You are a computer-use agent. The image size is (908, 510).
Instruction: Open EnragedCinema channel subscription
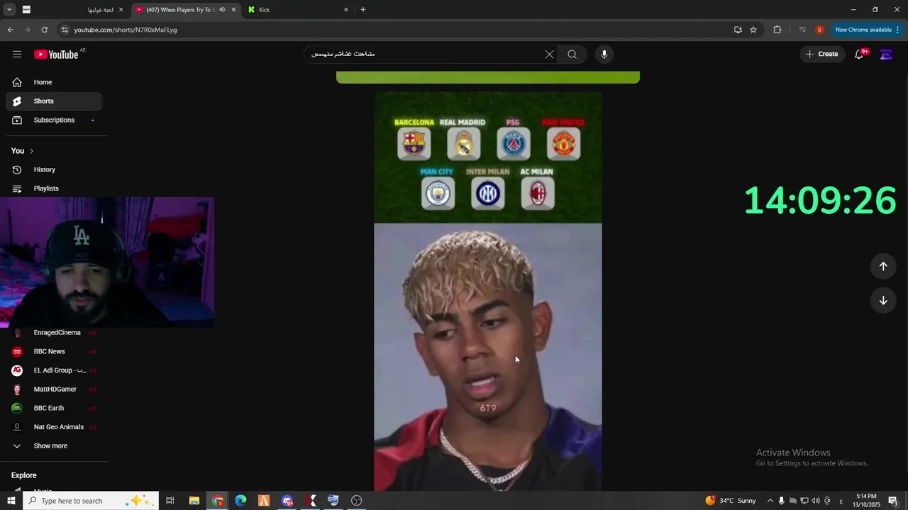(x=53, y=333)
